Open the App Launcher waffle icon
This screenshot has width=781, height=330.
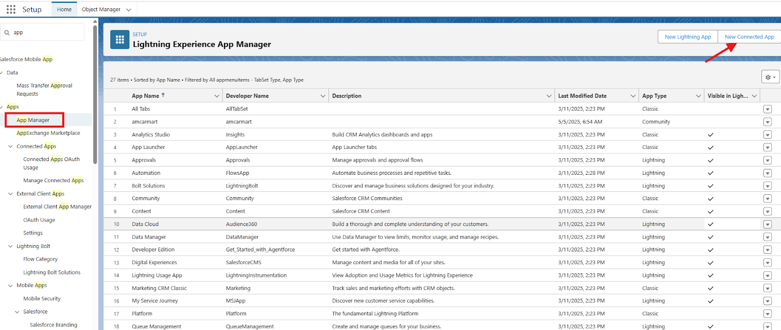(11, 9)
